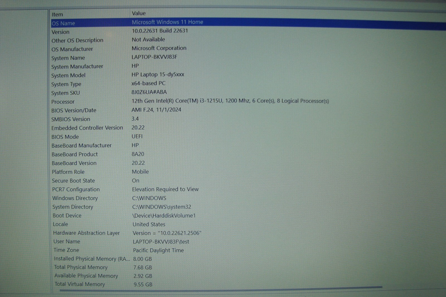446x297 pixels.
Task: Click the horizontal scrollbar below the list
Action: 220,289
